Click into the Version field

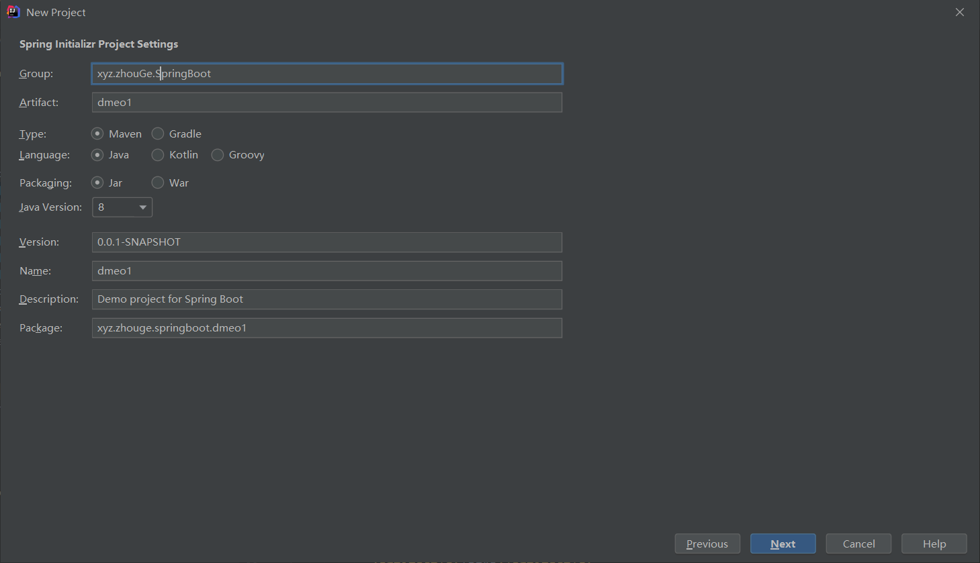[x=327, y=242]
